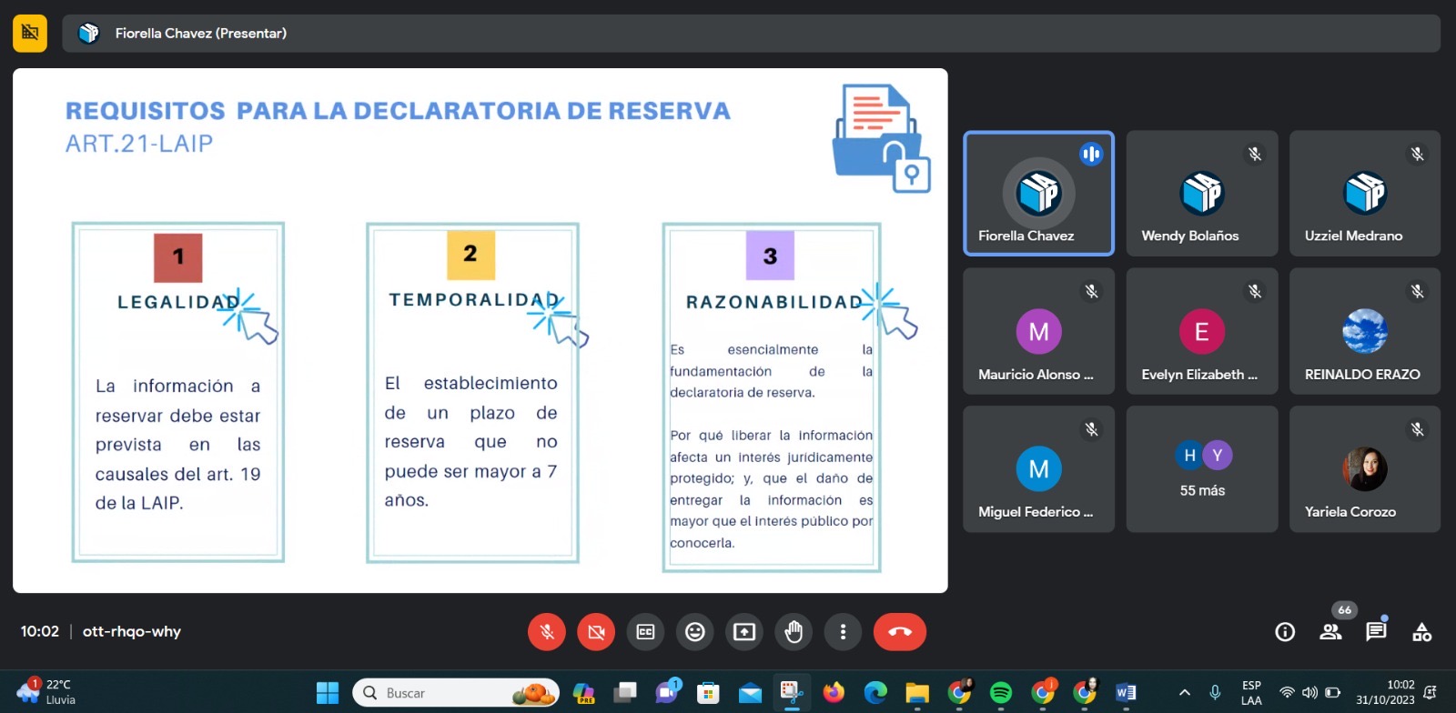Open the three-dot more options menu
Screen dimensions: 1456x713
pos(843,632)
